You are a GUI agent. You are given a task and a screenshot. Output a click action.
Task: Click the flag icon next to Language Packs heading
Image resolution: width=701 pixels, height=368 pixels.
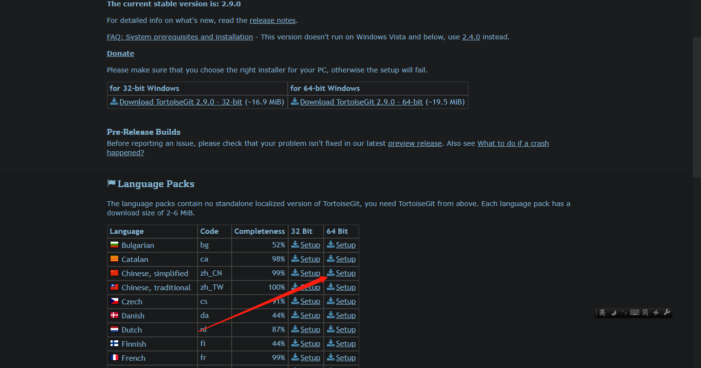tap(111, 183)
